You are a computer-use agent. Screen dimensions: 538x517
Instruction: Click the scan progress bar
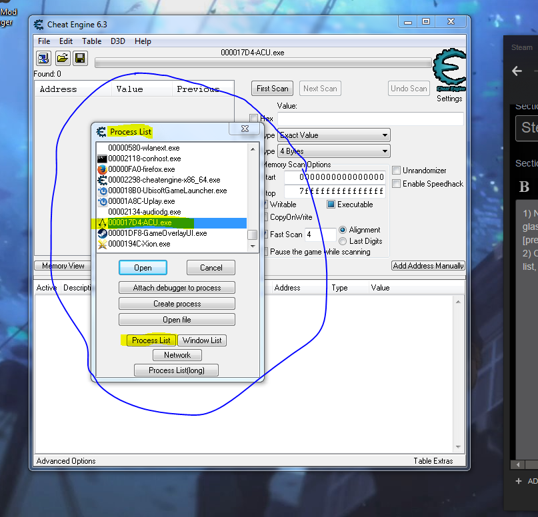pyautogui.click(x=263, y=63)
